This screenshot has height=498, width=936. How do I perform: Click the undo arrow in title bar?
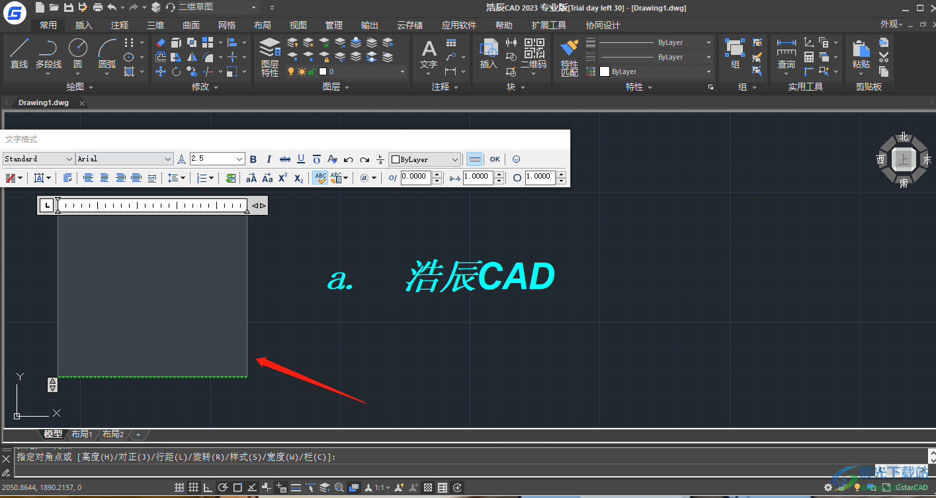(112, 7)
